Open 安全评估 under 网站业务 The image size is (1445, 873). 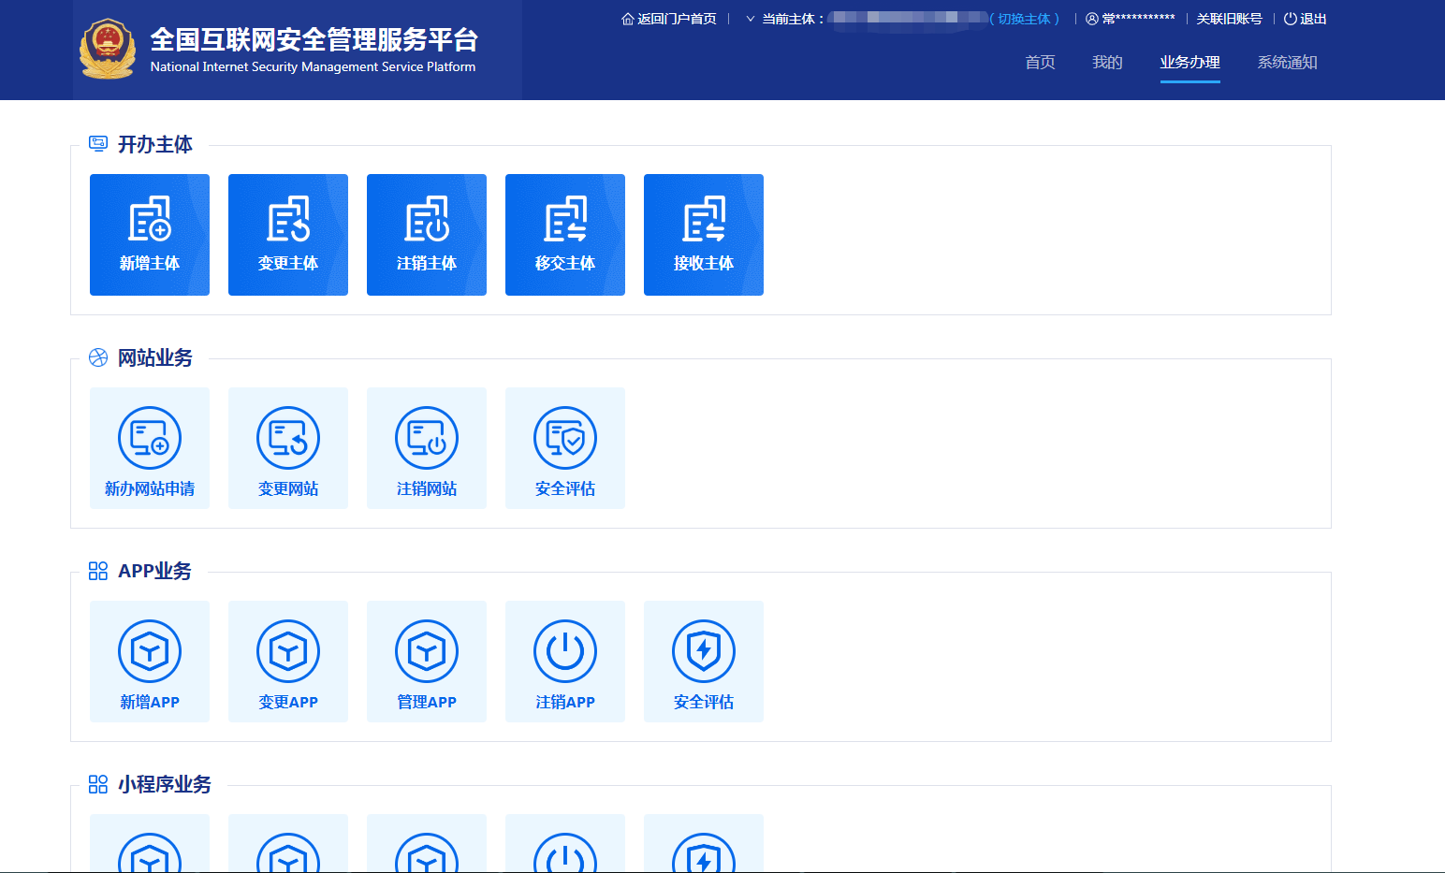tap(564, 447)
